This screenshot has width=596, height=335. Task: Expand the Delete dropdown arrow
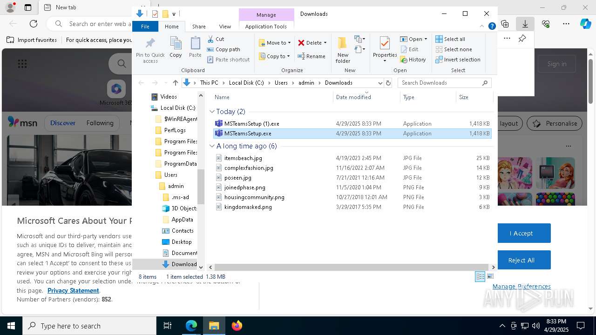tap(325, 43)
